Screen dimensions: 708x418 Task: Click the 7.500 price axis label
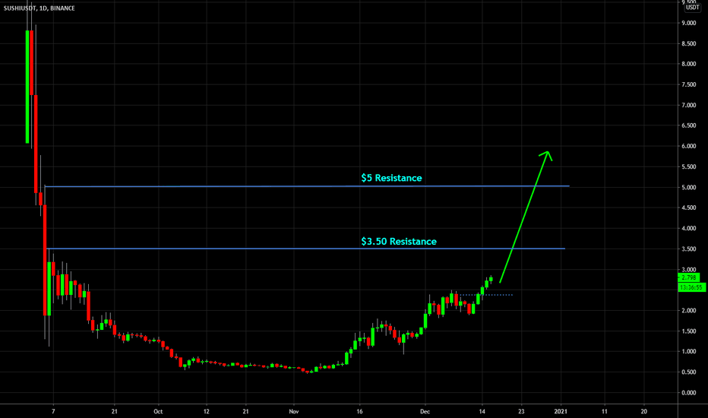point(688,85)
